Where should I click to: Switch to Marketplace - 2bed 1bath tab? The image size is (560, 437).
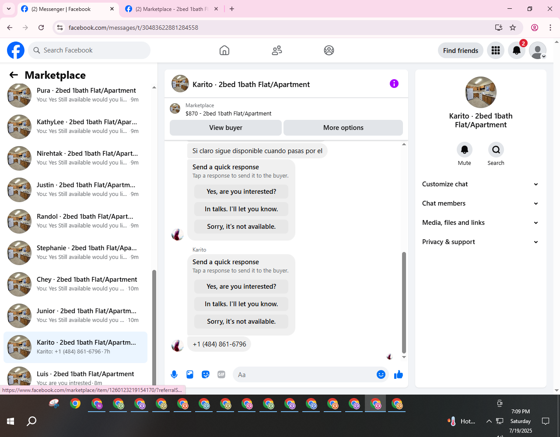[172, 9]
